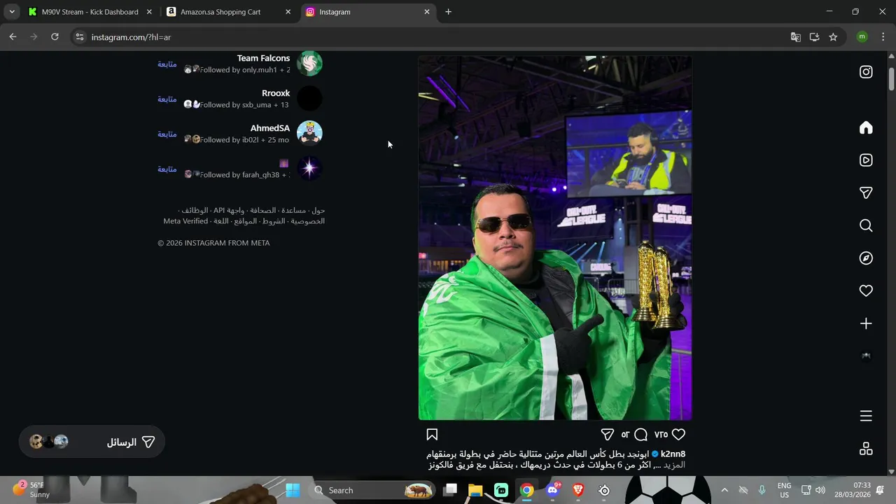Open AhmedSA username link
The height and width of the screenshot is (504, 896).
270,128
